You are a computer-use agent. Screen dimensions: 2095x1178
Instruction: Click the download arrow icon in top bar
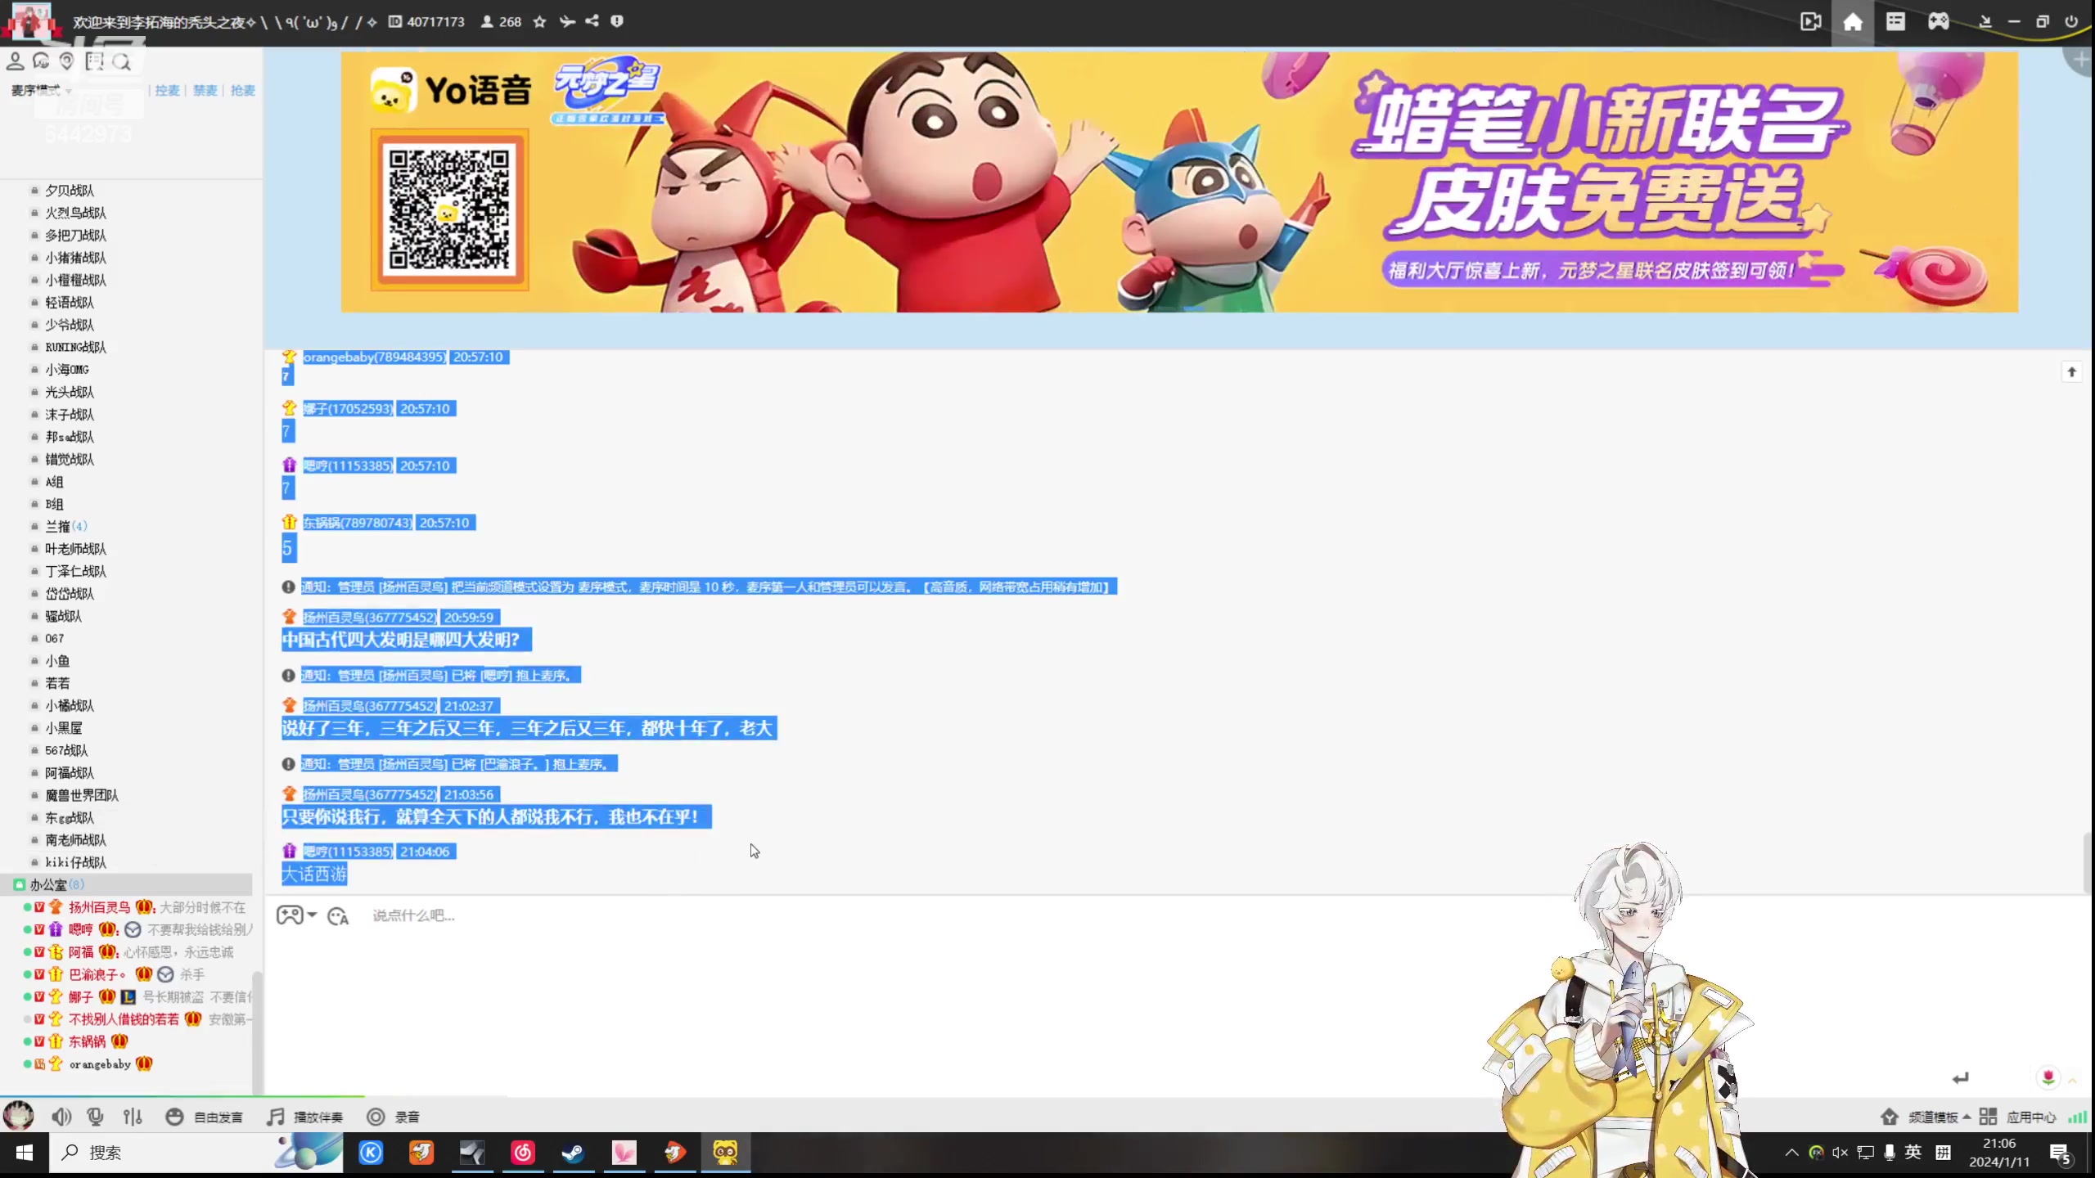(1985, 22)
